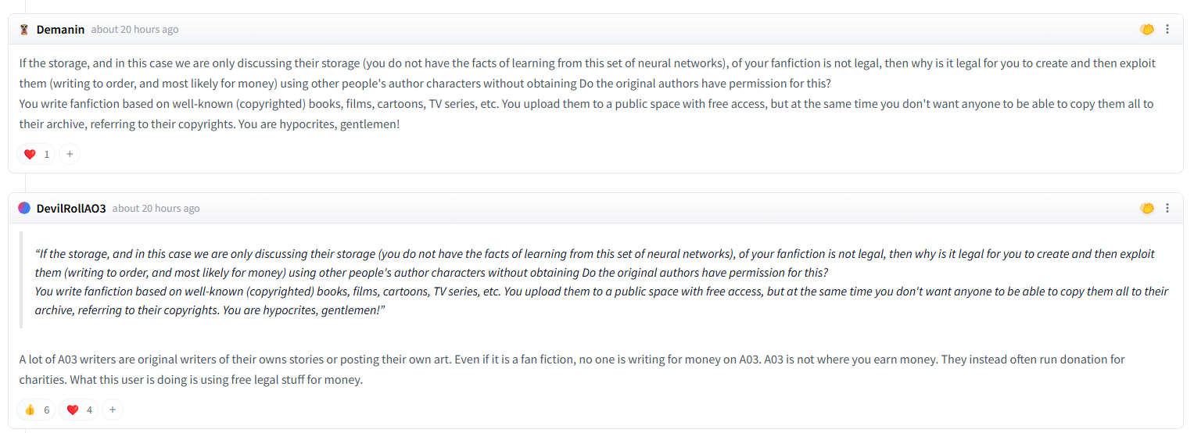Toggle the heart reaction on Demanin's comment

37,155
